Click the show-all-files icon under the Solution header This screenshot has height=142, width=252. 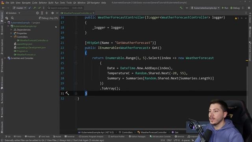click(x=7, y=18)
